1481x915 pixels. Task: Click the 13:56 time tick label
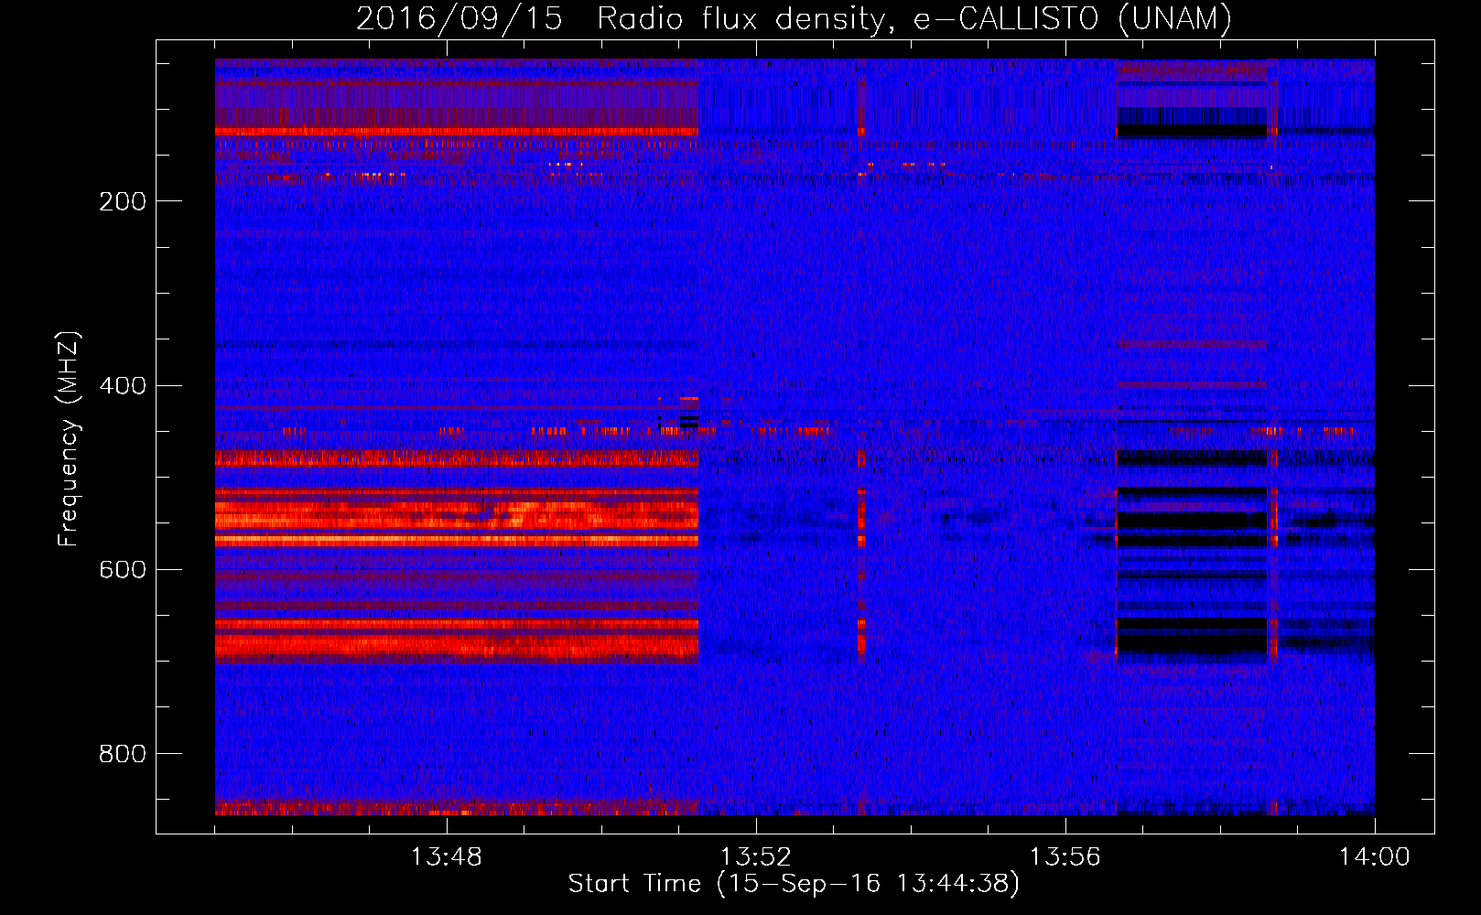1065,857
